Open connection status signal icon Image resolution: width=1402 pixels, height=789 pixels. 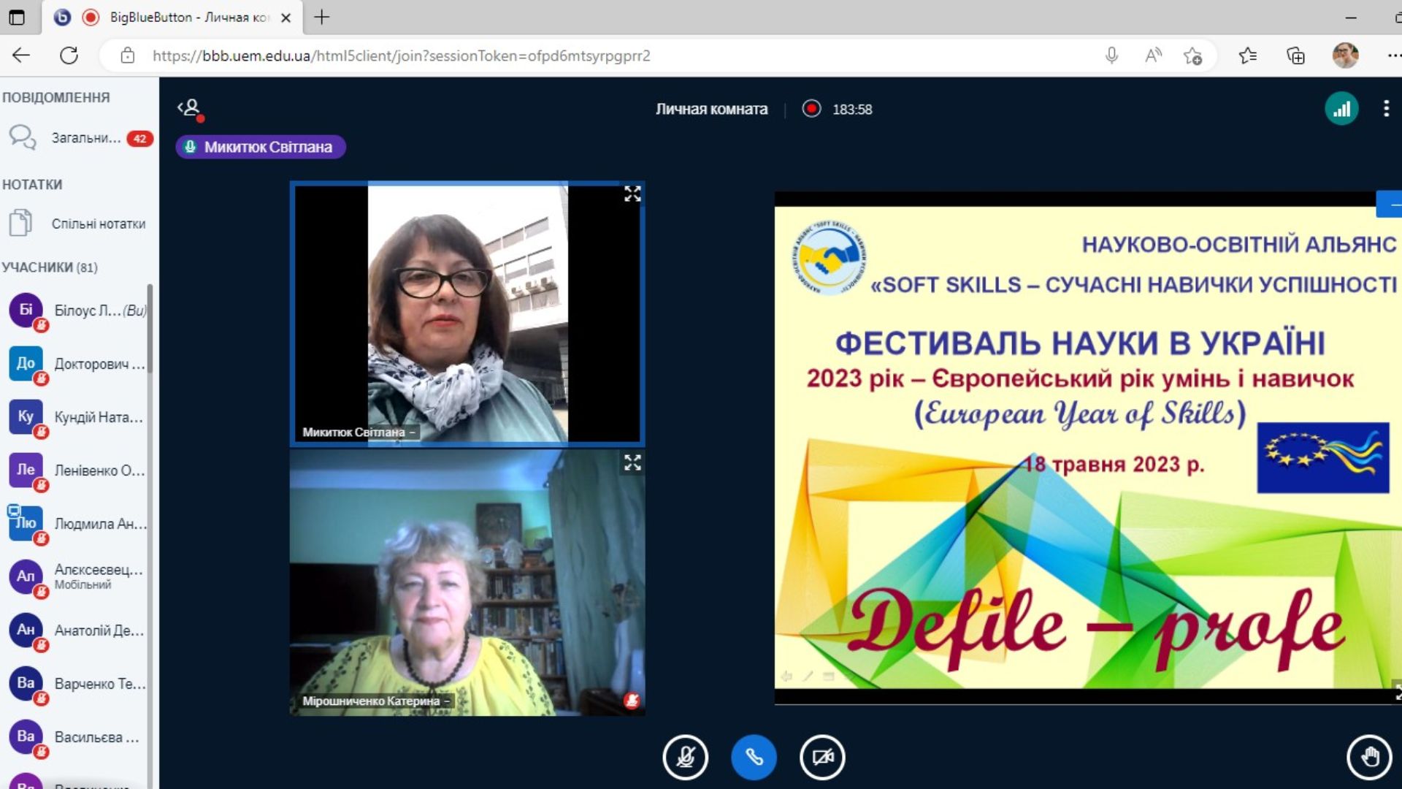[x=1341, y=110]
